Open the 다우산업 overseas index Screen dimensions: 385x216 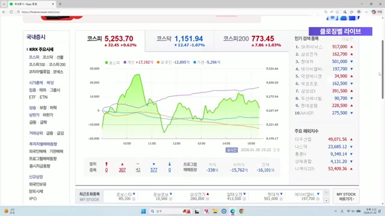click(303, 139)
